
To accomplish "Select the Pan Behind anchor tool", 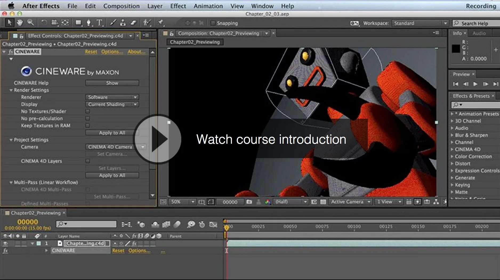I will pyautogui.click(x=65, y=23).
